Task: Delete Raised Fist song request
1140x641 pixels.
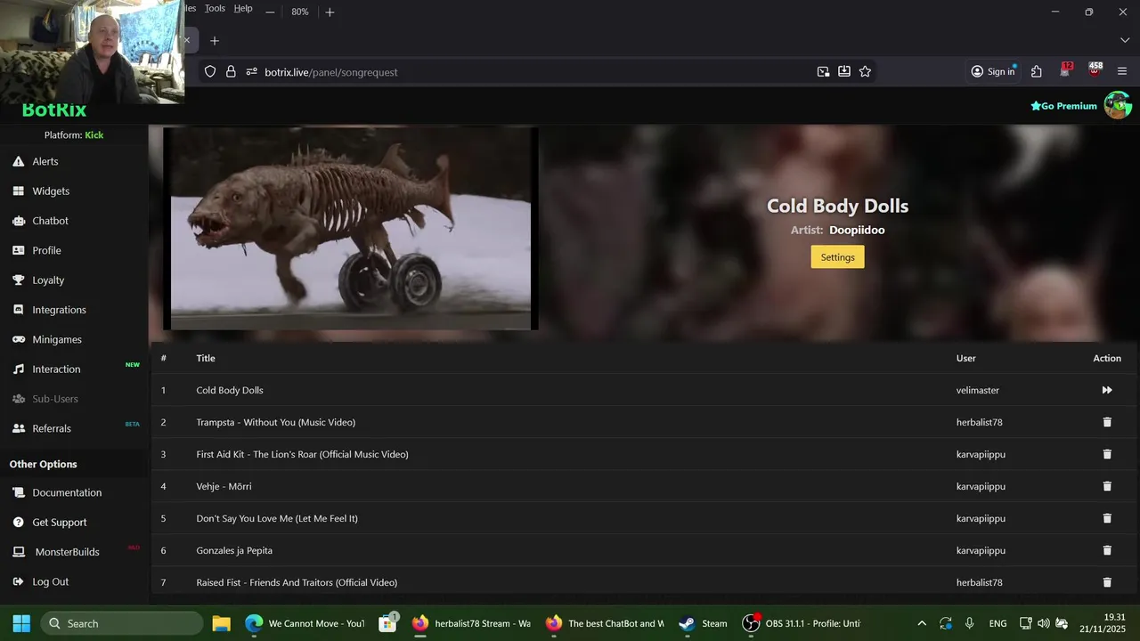Action: click(1107, 582)
